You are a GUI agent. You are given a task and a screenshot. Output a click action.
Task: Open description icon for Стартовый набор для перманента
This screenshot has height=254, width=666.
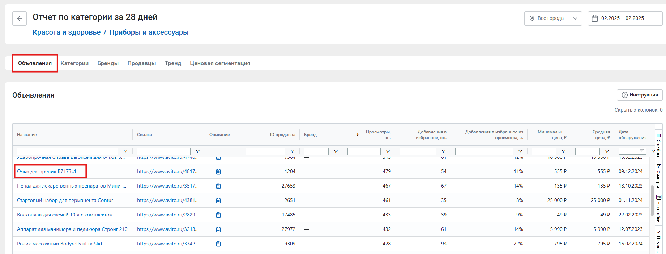coord(218,201)
